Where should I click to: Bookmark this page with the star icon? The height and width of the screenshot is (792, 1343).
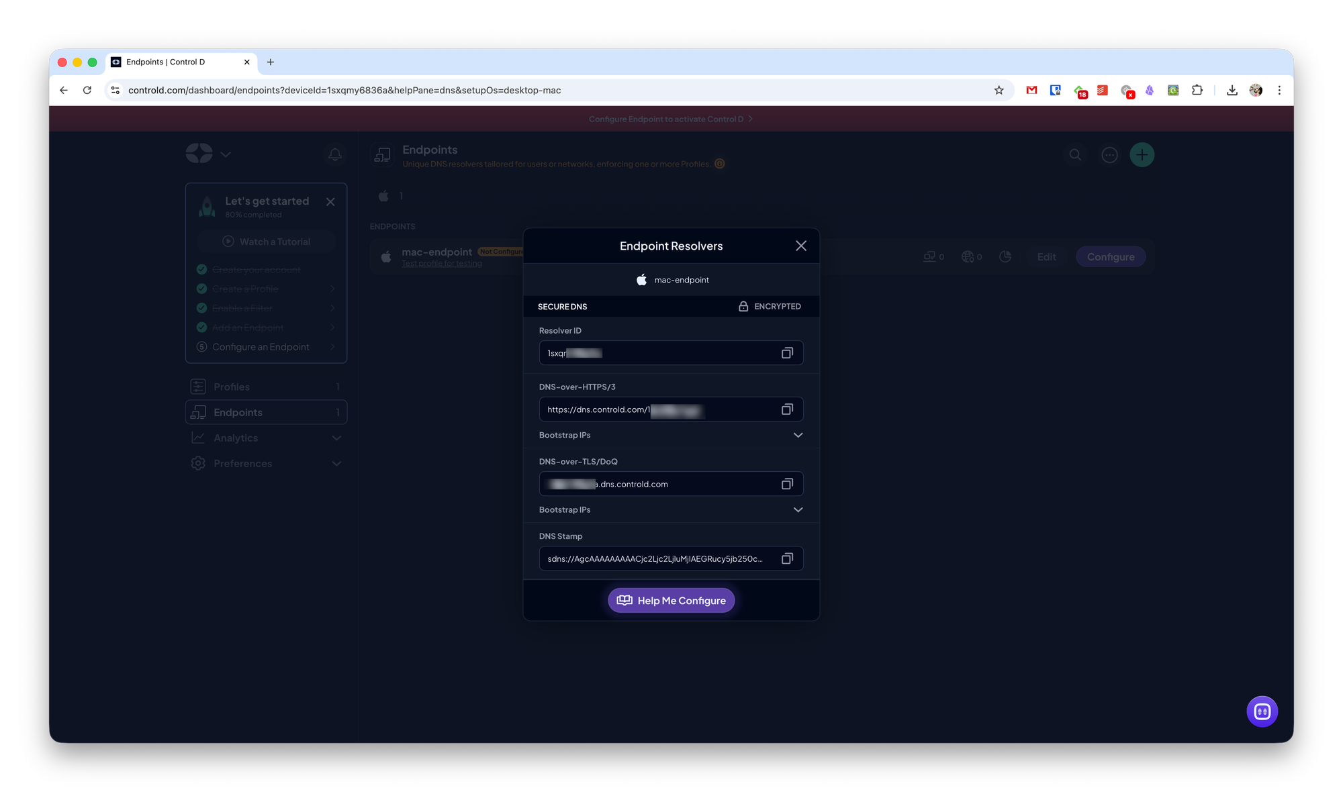pos(999,90)
